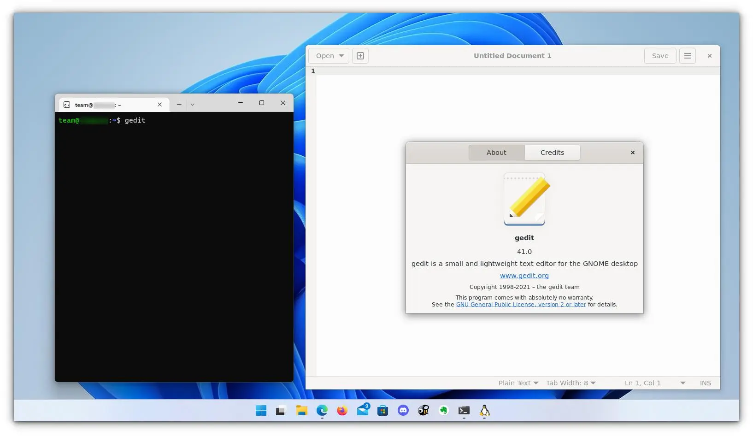Image resolution: width=753 pixels, height=436 pixels.
Task: Minimize the terminal window
Action: [241, 103]
